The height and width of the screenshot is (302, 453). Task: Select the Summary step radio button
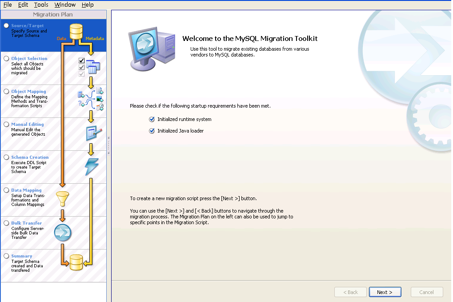[6, 256]
